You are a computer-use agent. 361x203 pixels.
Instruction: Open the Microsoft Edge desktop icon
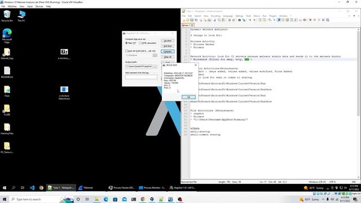(x=7, y=36)
